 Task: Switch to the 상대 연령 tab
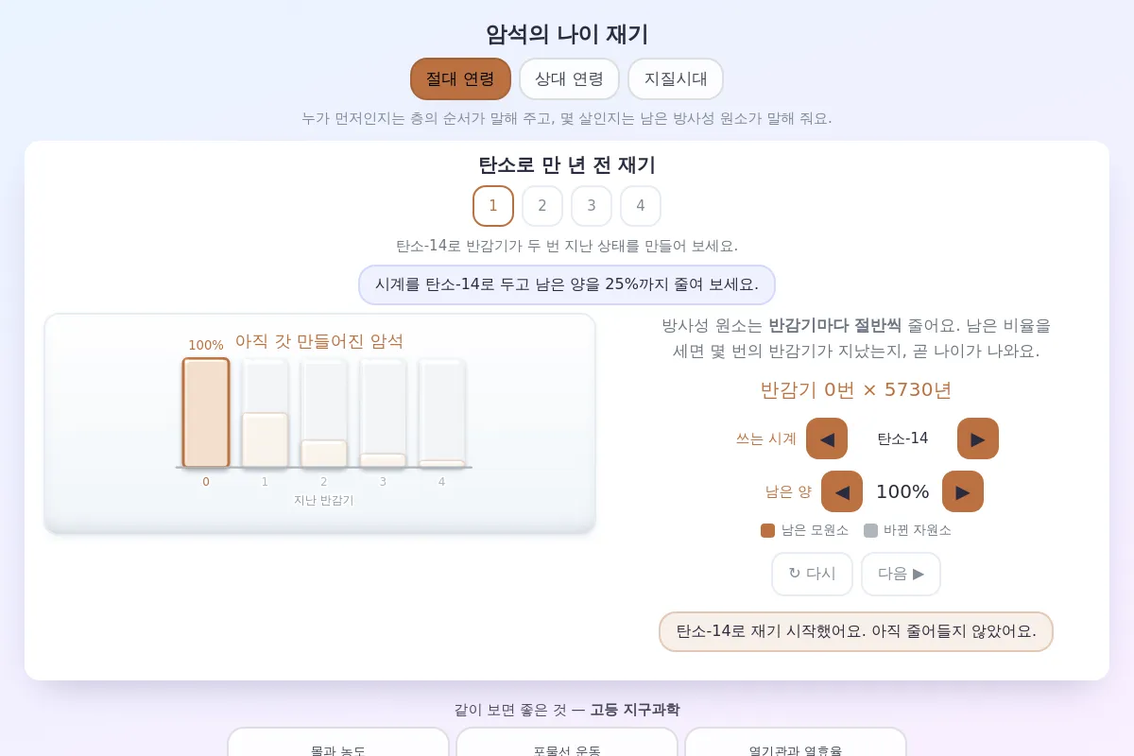pyautogui.click(x=569, y=78)
